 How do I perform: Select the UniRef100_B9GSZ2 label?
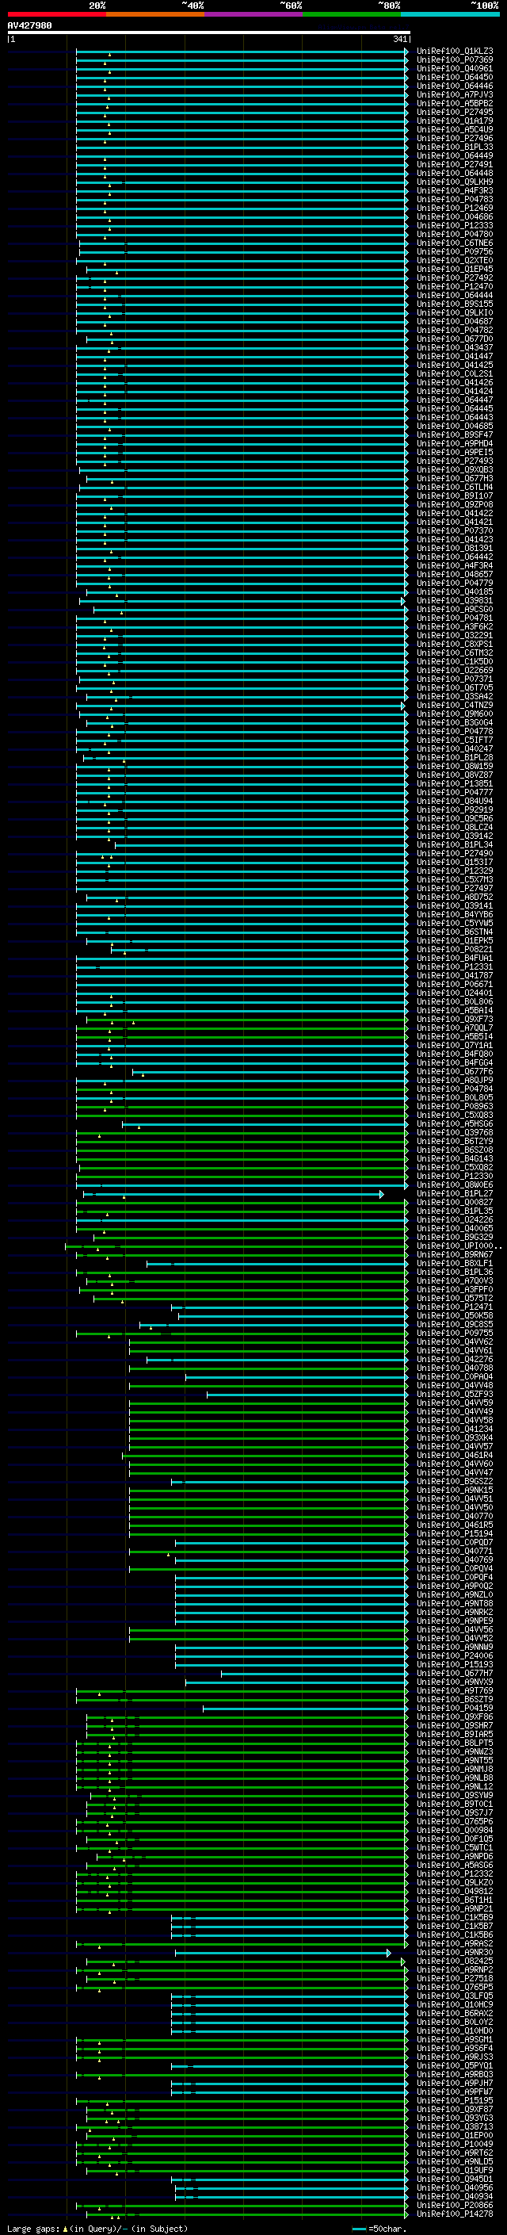coord(455,1481)
